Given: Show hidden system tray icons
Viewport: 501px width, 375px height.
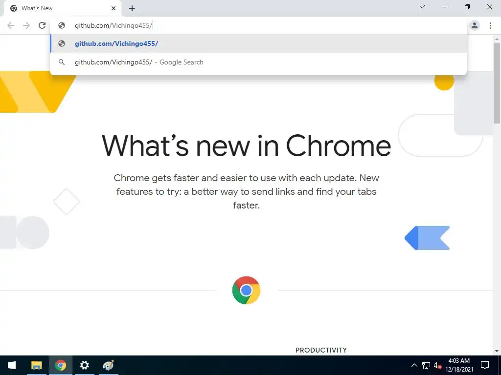Looking at the screenshot, I should tap(414, 365).
